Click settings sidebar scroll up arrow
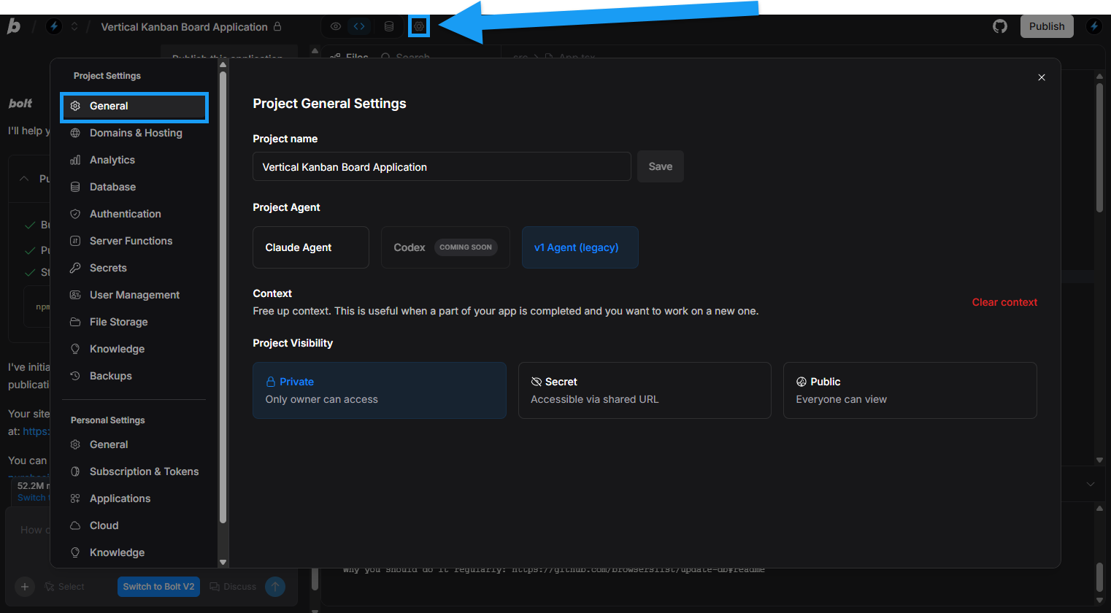Image resolution: width=1111 pixels, height=613 pixels. click(x=223, y=65)
